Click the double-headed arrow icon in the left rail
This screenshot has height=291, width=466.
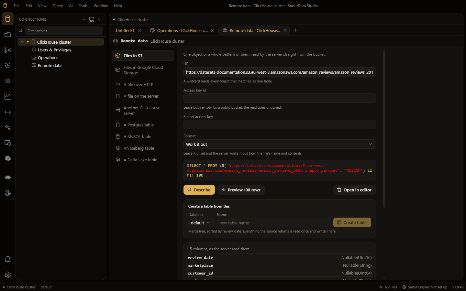pyautogui.click(x=8, y=112)
